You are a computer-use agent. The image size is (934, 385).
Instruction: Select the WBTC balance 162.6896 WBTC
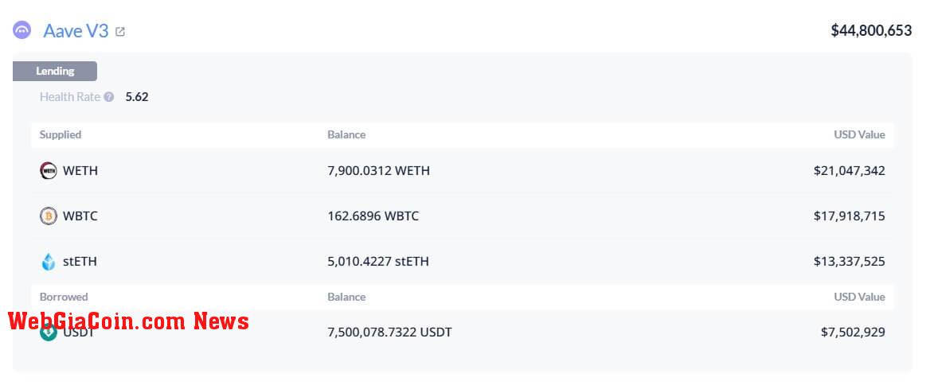pyautogui.click(x=373, y=216)
